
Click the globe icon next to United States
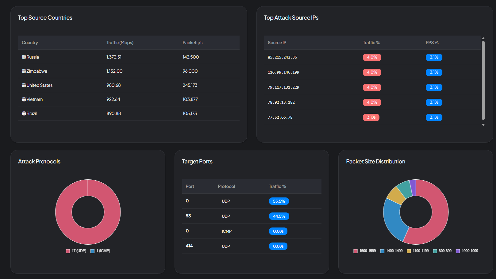pos(24,85)
